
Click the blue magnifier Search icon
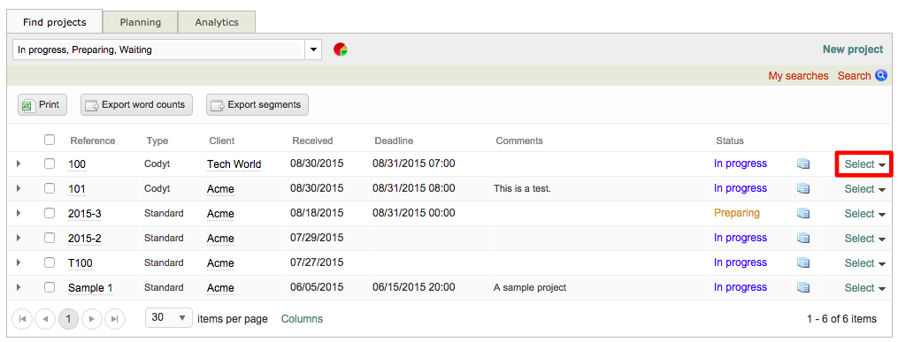pos(881,75)
